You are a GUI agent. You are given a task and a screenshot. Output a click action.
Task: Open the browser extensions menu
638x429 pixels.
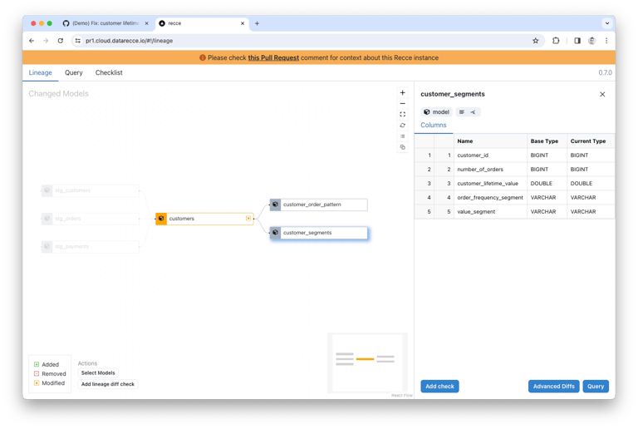click(x=556, y=41)
